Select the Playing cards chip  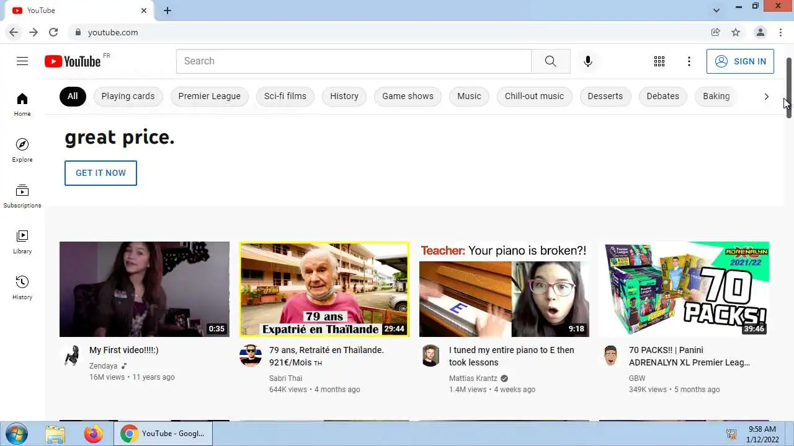pyautogui.click(x=128, y=96)
